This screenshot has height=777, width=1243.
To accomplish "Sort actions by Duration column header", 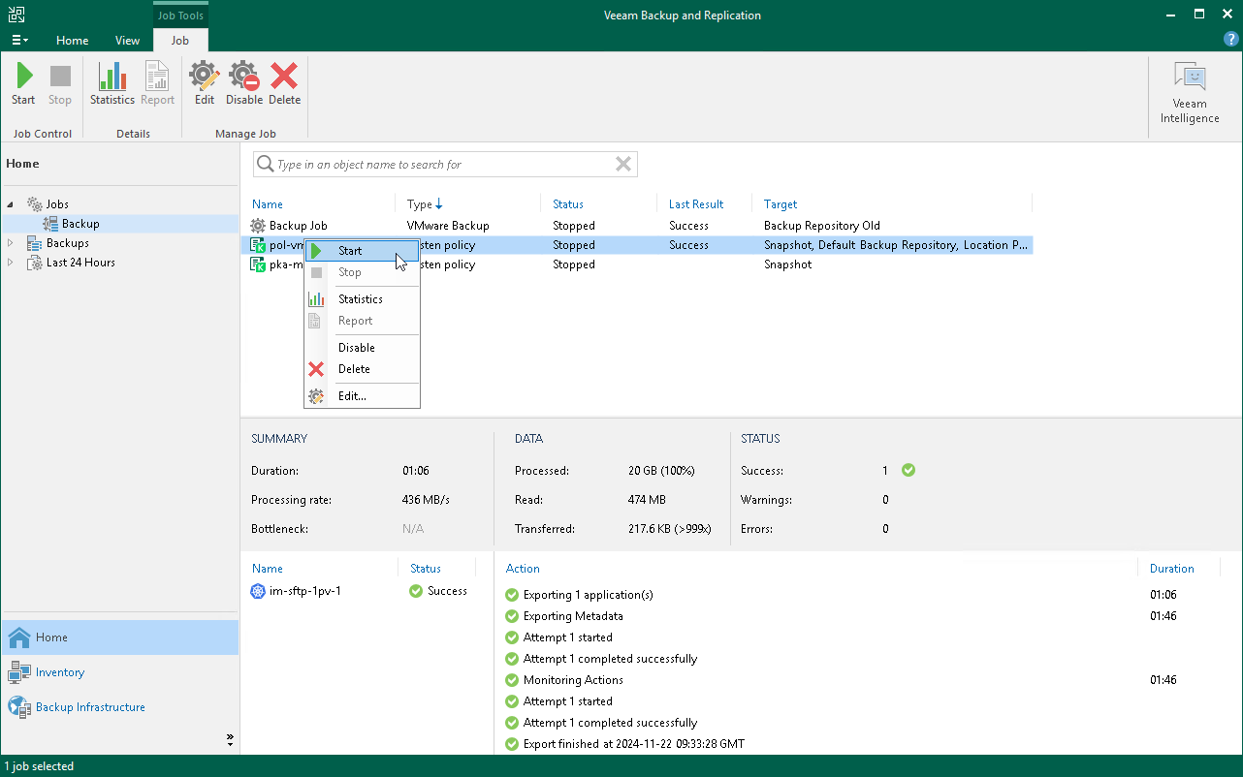I will (x=1172, y=569).
